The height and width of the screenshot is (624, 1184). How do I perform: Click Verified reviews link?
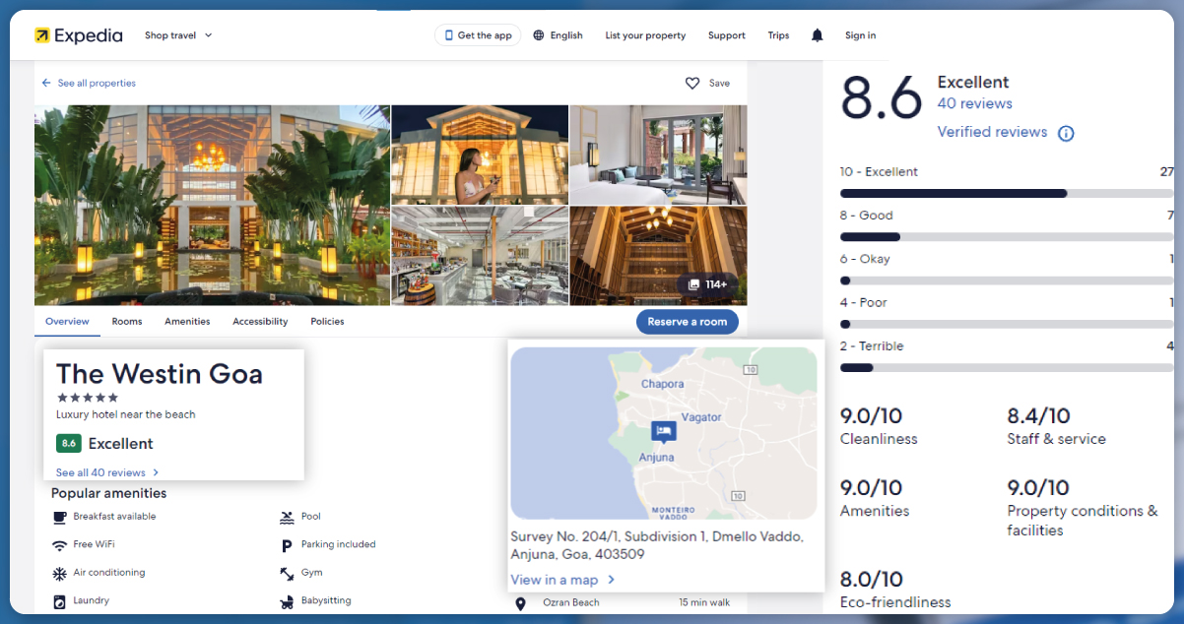[992, 132]
